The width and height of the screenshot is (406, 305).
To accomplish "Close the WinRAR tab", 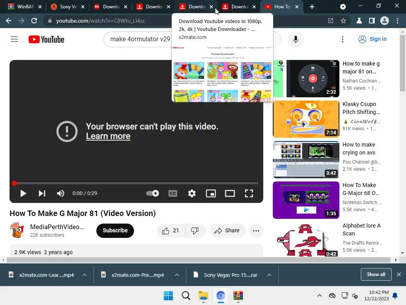I will (x=40, y=7).
